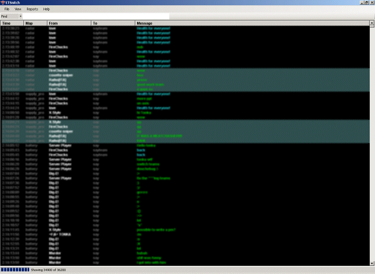The width and height of the screenshot is (375, 274).
Task: Sort by the Time column header
Action: [12, 23]
